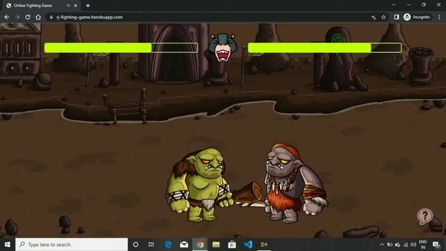Image resolution: width=446 pixels, height=251 pixels.
Task: Switch the ENG IN input language
Action: click(x=423, y=245)
